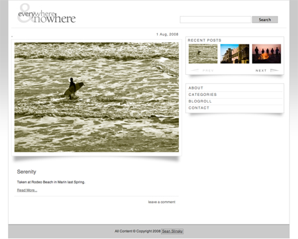Open the bonfire silhouettes thumbnail
Image resolution: width=298 pixels, height=239 pixels.
266,54
